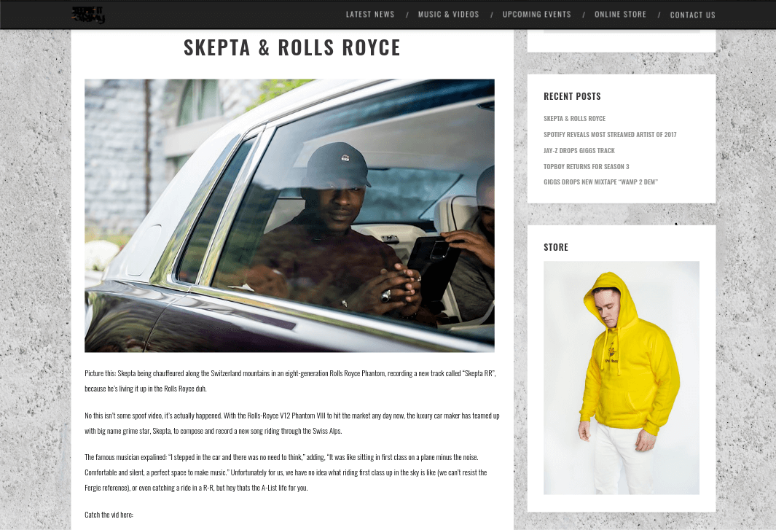Visit the Online Store menu link
The height and width of the screenshot is (530, 776).
(x=621, y=15)
